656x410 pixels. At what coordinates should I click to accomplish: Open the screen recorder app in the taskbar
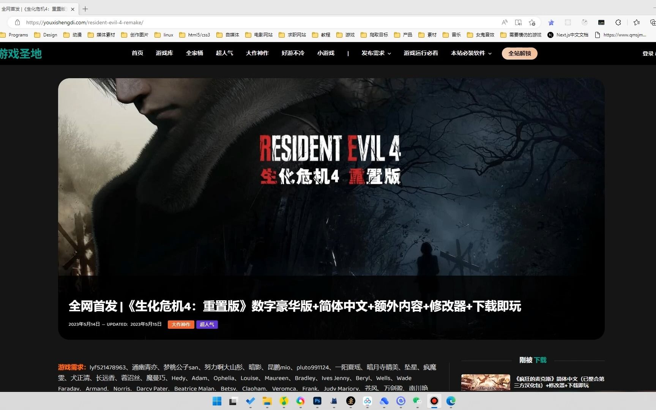[x=434, y=401]
